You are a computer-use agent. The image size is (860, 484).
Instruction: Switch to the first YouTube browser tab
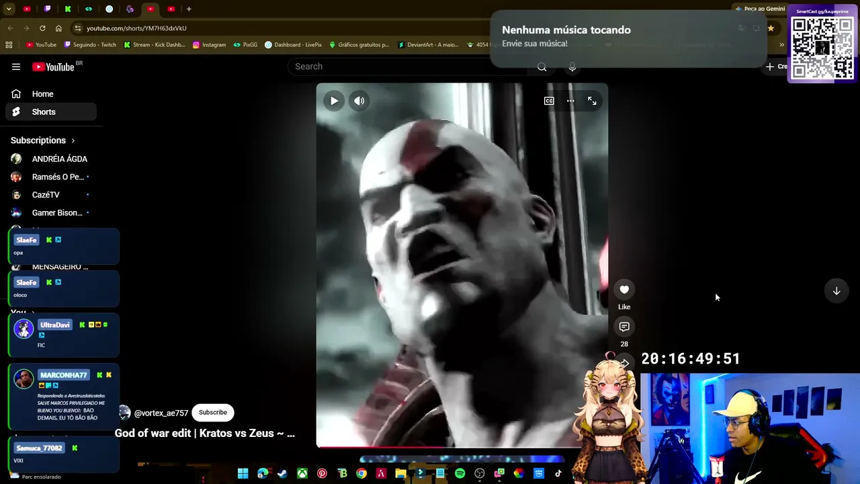coord(27,9)
